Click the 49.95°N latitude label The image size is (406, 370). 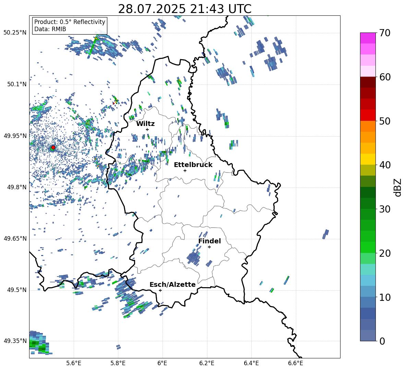pyautogui.click(x=15, y=136)
